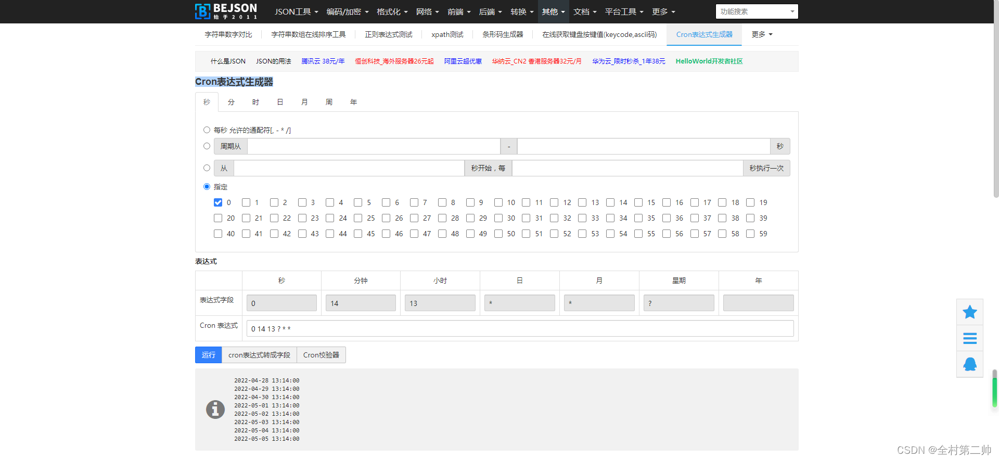Check the second 45 checkbox
999x460 pixels.
point(358,234)
